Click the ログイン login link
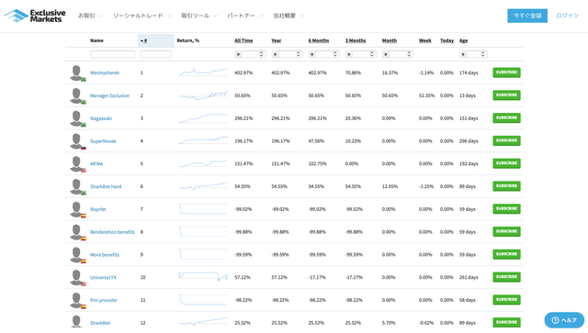 [567, 16]
